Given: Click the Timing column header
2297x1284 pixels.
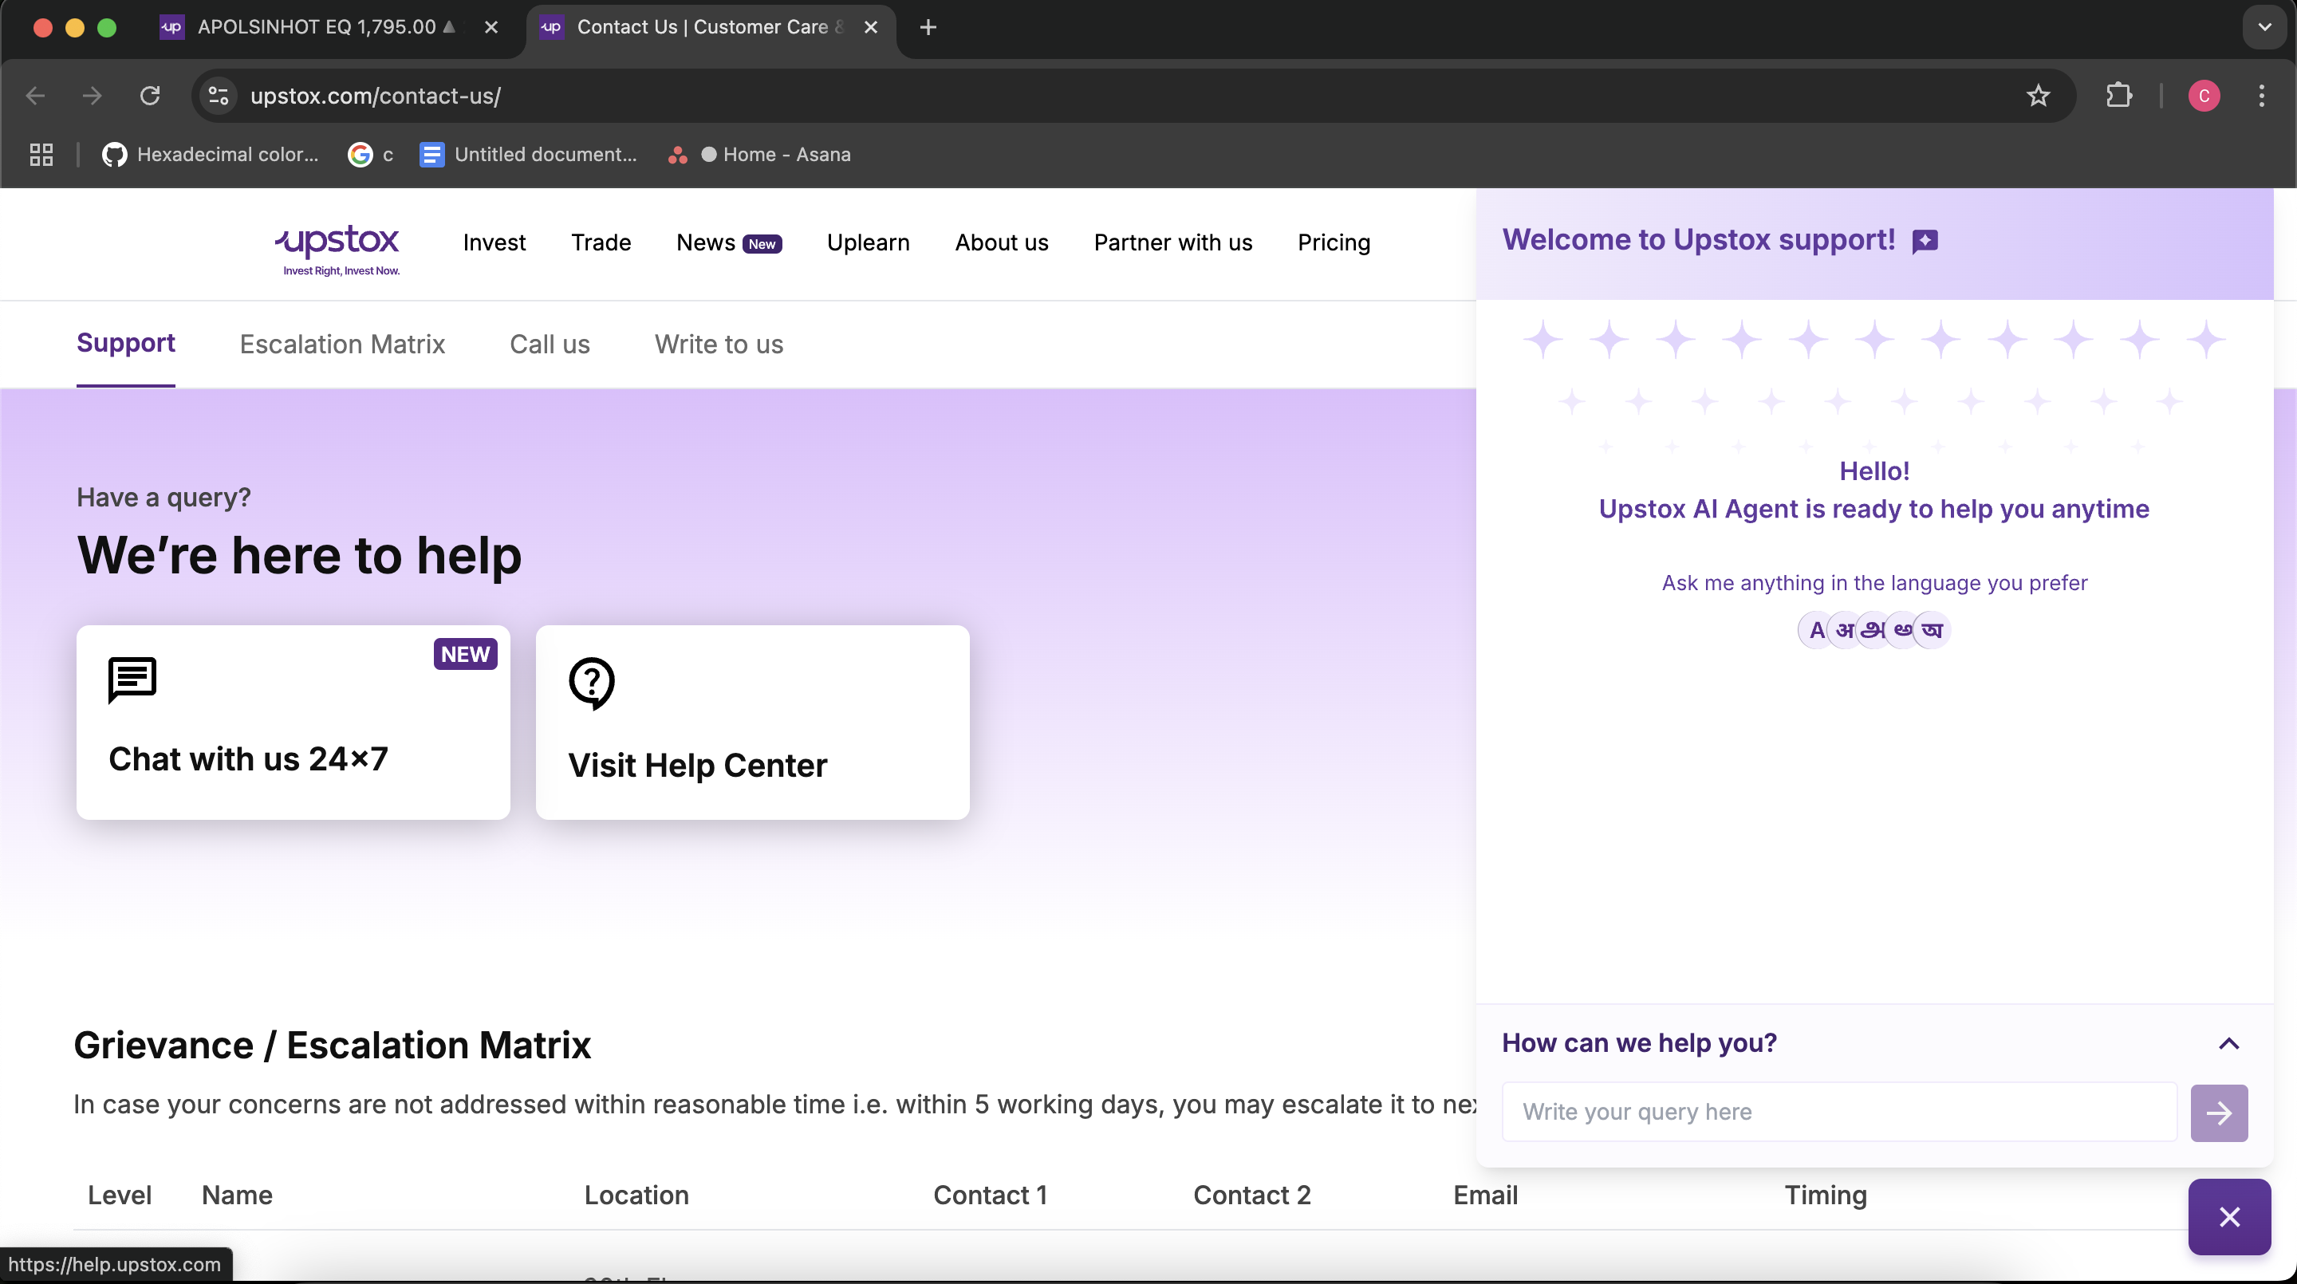Looking at the screenshot, I should 1826,1195.
